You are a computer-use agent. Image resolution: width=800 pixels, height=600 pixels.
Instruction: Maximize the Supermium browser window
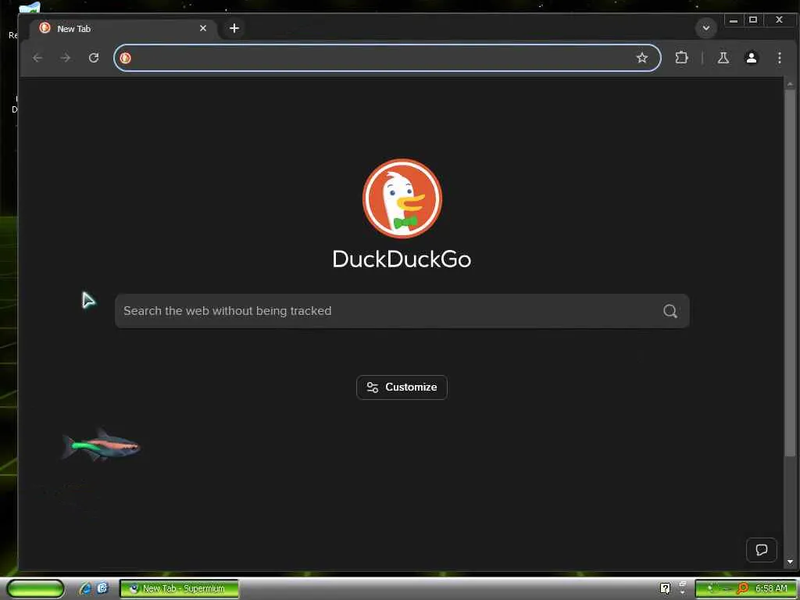753,20
